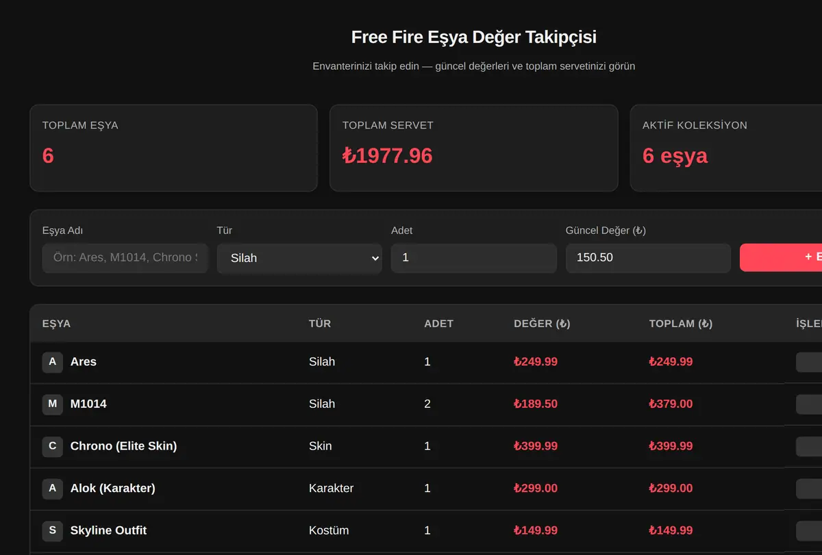The width and height of the screenshot is (822, 555).
Task: Click the action button in Ares row
Action: [x=809, y=362]
